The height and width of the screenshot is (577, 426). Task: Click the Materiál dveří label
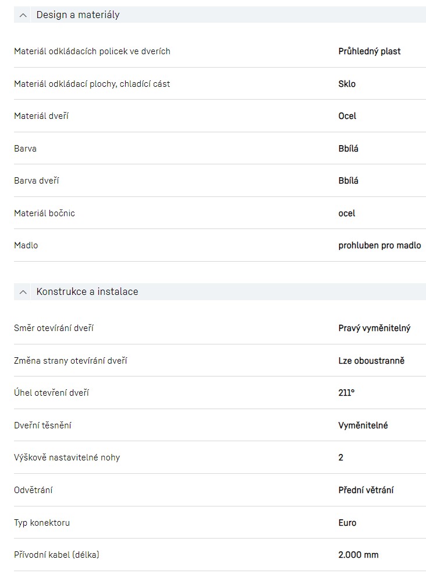(x=41, y=116)
